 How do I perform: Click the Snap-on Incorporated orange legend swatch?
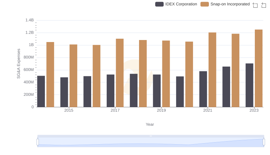coord(205,4)
